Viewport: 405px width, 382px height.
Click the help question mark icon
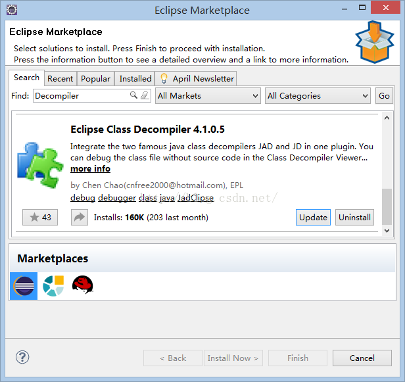pos(22,357)
